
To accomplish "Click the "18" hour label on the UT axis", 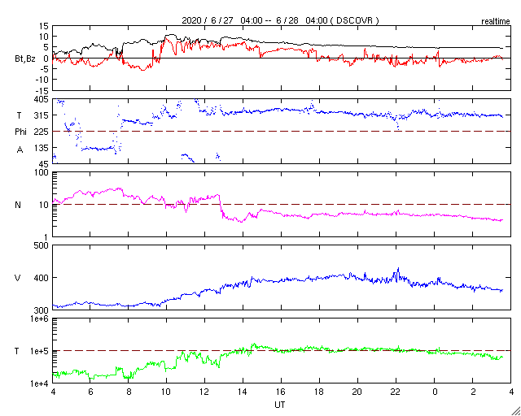I will tap(319, 391).
